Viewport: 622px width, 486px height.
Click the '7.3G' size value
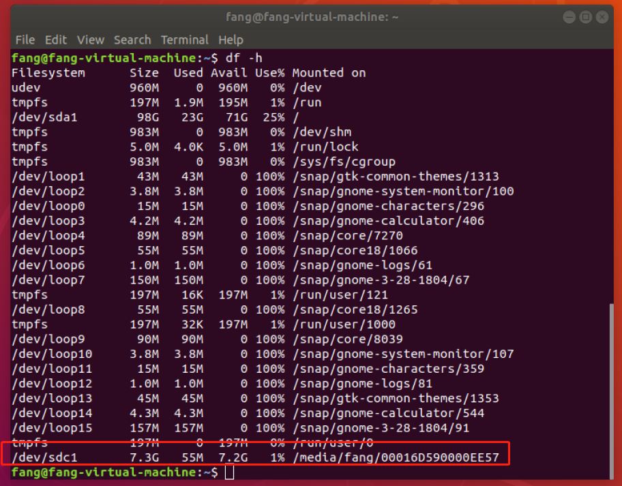144,457
